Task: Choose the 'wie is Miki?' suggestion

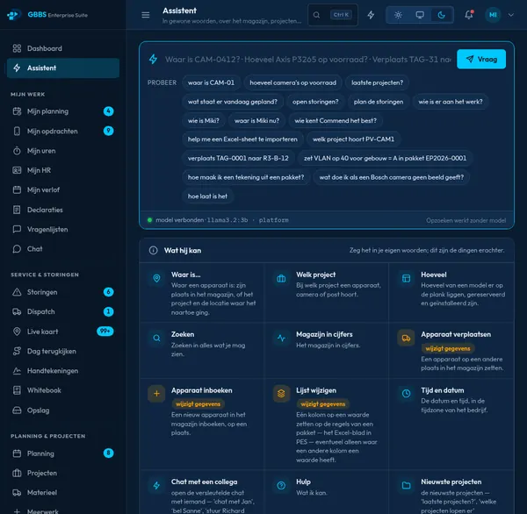Action: click(x=204, y=120)
